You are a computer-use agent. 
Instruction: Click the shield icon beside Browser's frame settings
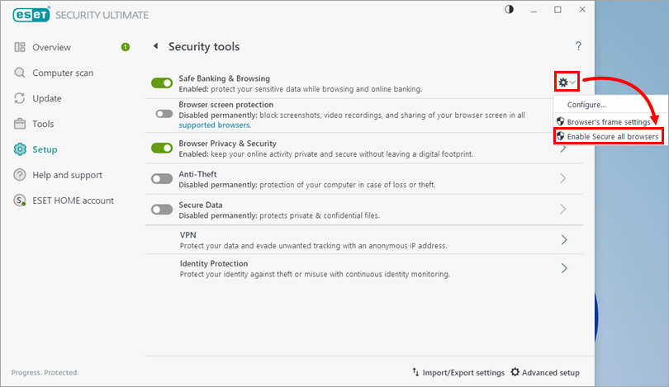[x=560, y=121]
